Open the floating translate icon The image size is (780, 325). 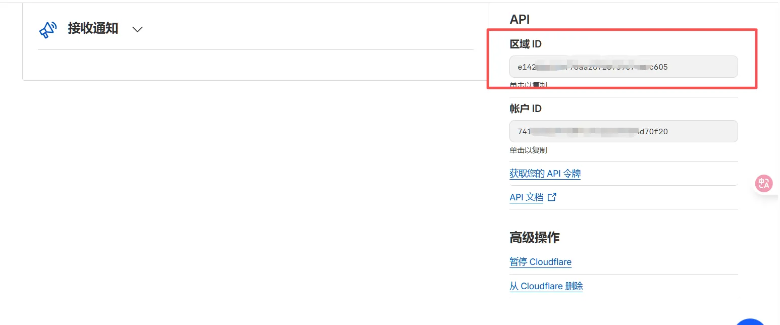[764, 183]
